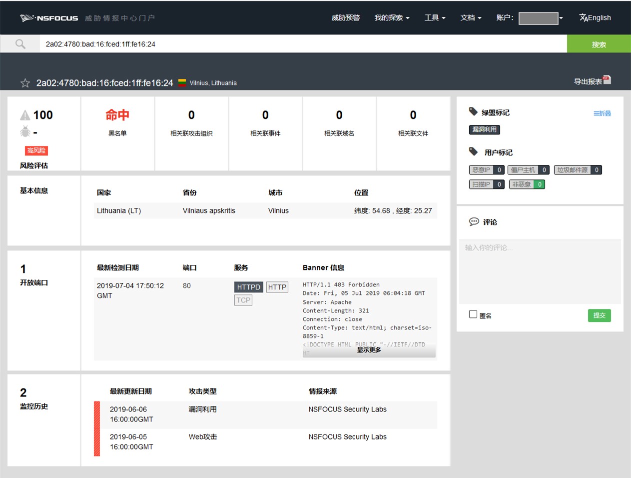Click the risk warning triangle icon
The height and width of the screenshot is (478, 631).
point(25,115)
